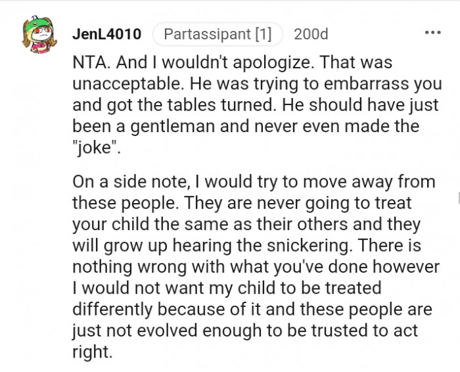Click the final word "right." of the comment
This screenshot has height=372, width=460.
click(92, 350)
